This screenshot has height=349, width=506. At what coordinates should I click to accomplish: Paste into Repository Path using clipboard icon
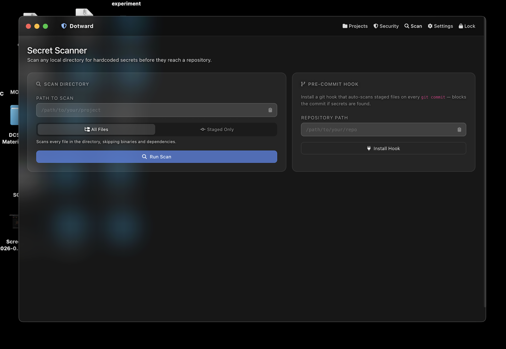pyautogui.click(x=459, y=130)
